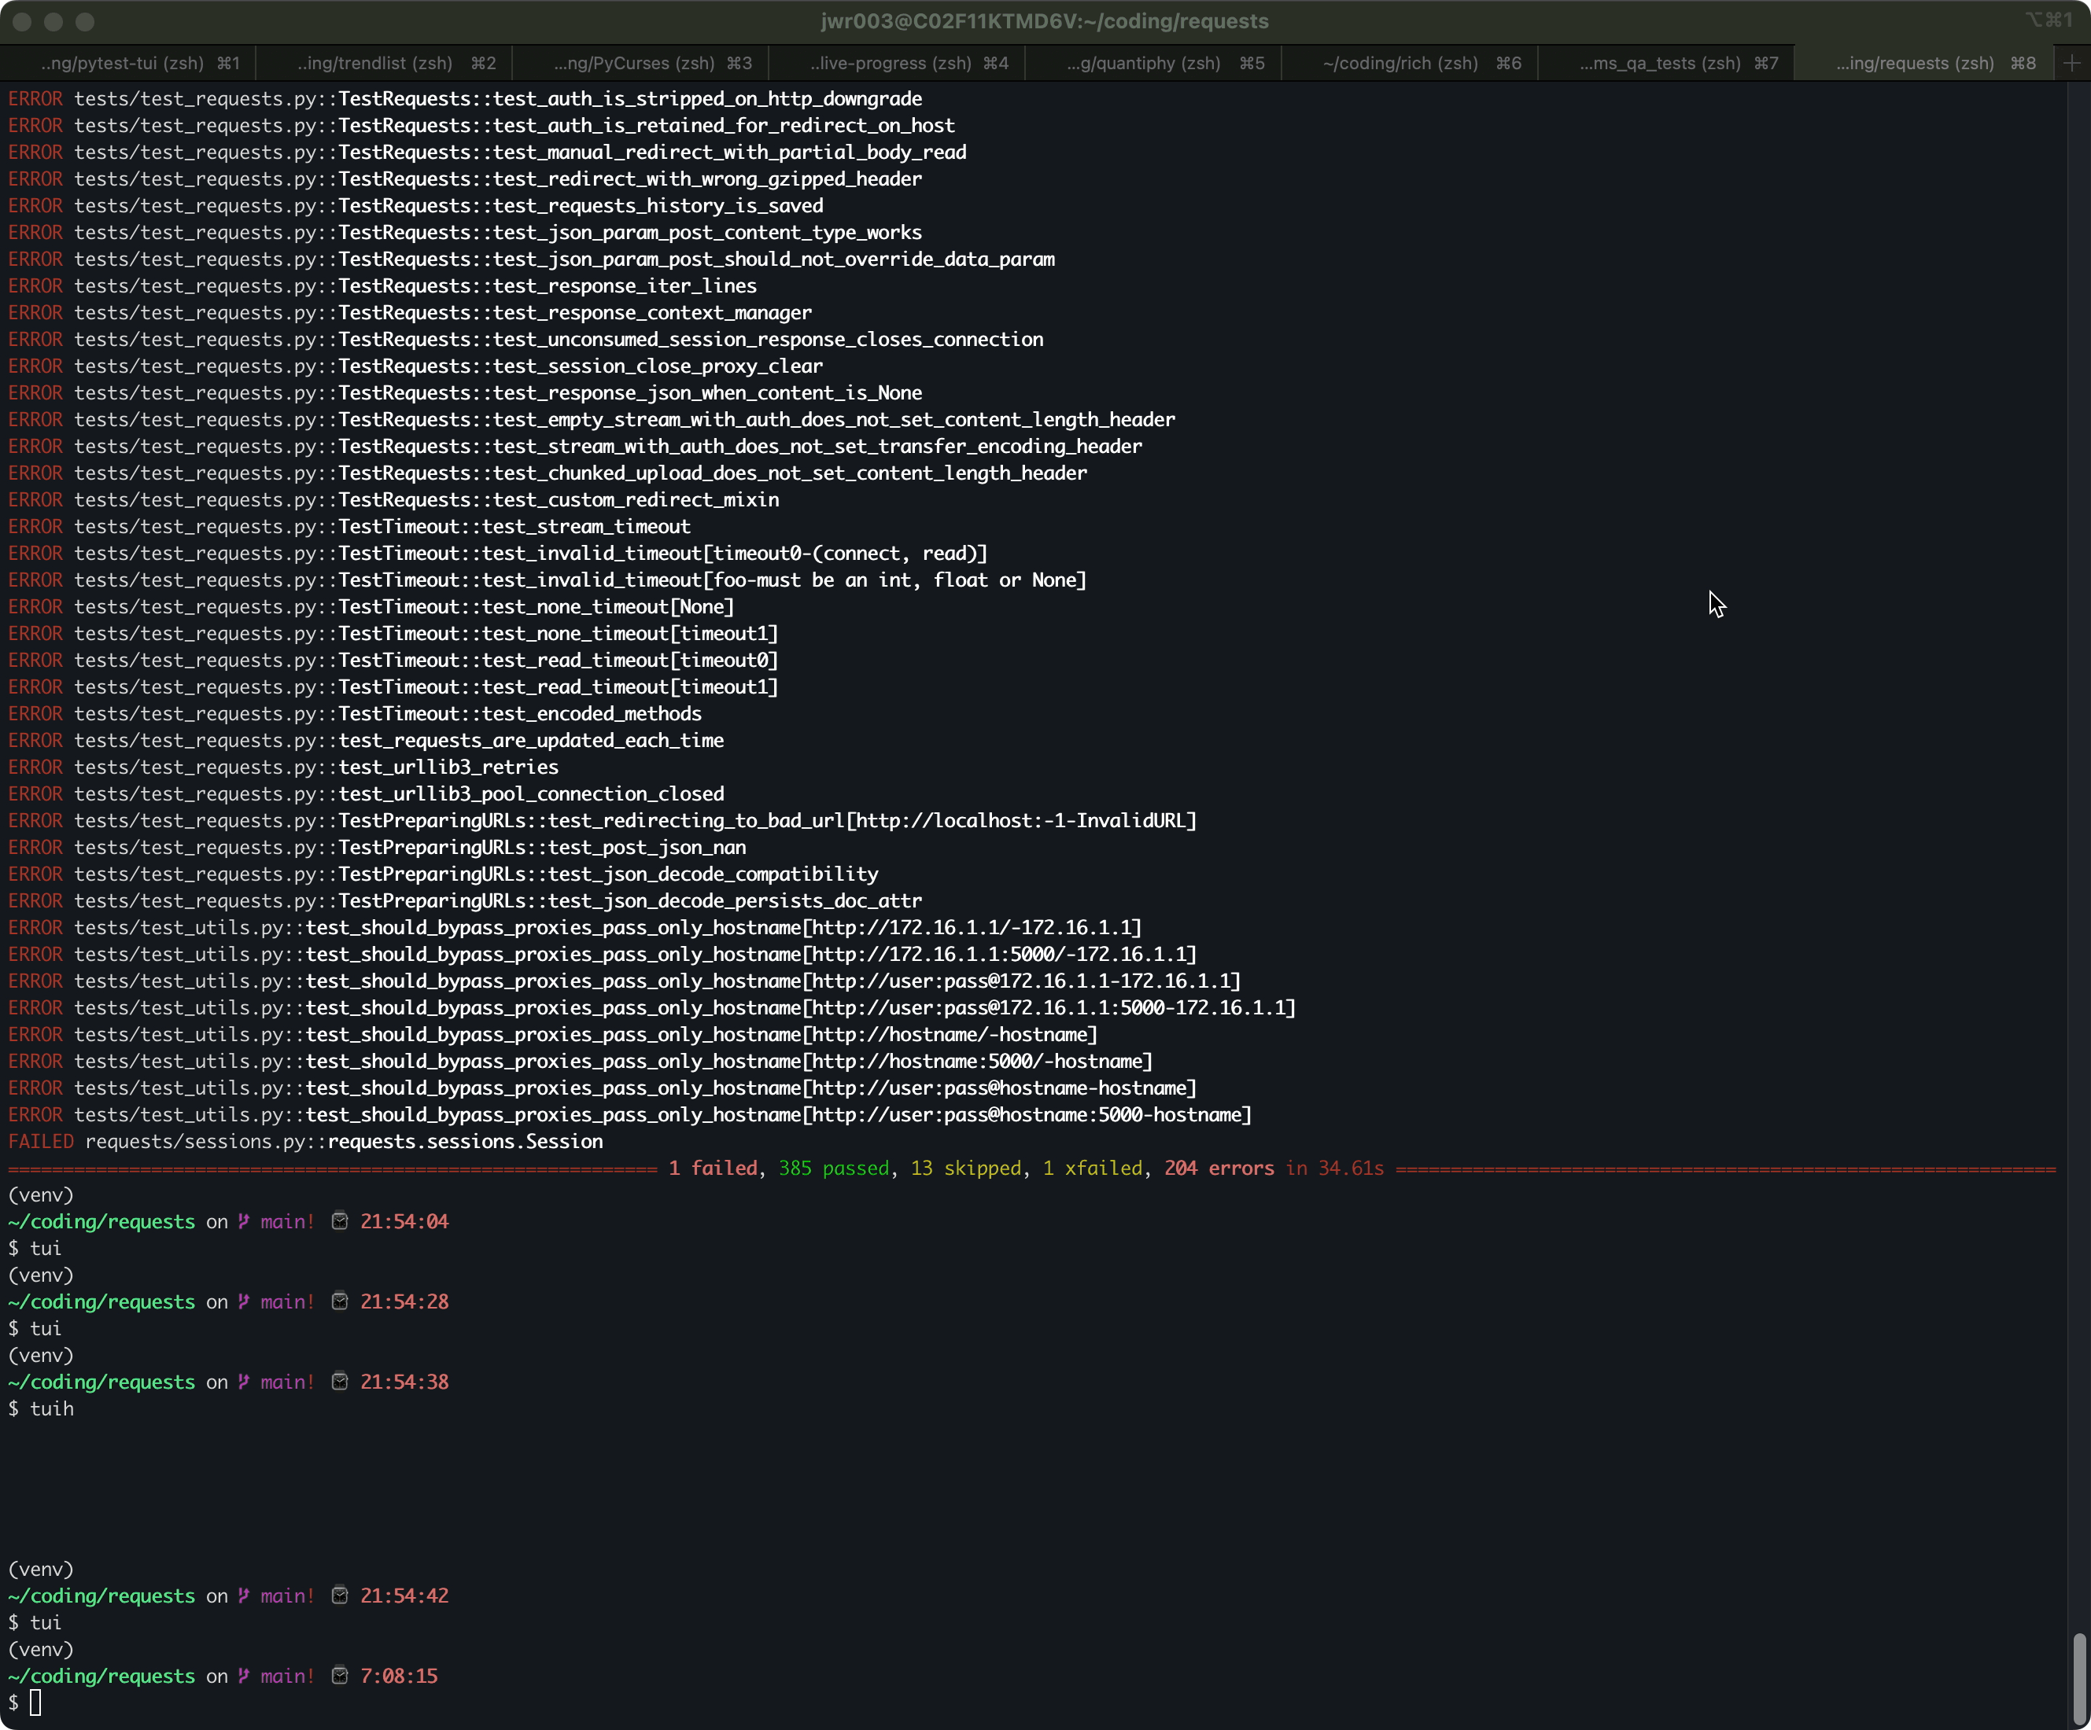Click the clock icon beside 21:54:04
The width and height of the screenshot is (2091, 1730).
click(340, 1220)
